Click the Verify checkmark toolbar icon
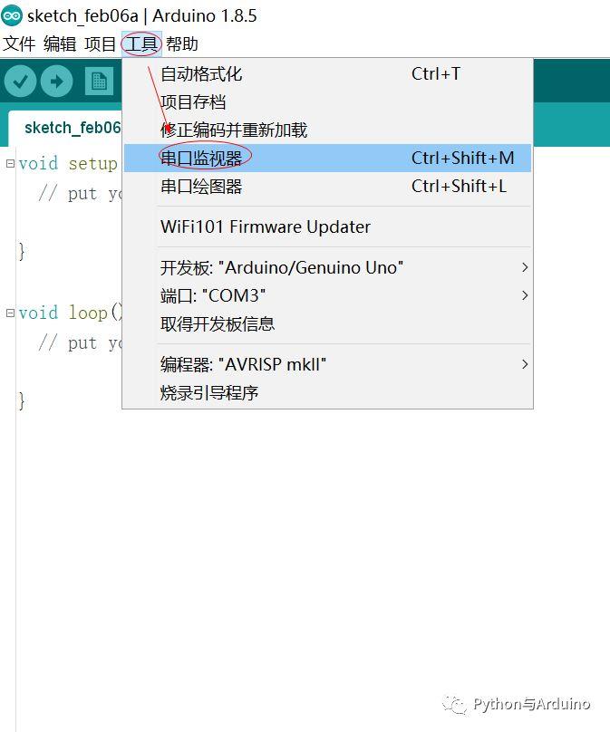 point(20,82)
